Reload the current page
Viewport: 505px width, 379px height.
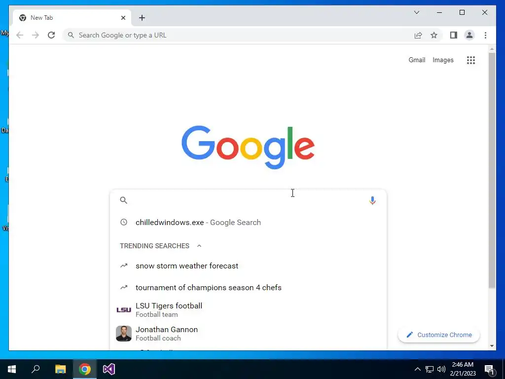tap(51, 35)
